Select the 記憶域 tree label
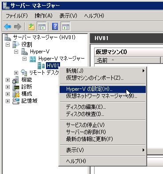Viewport: 163px width, 174px height. point(30,101)
